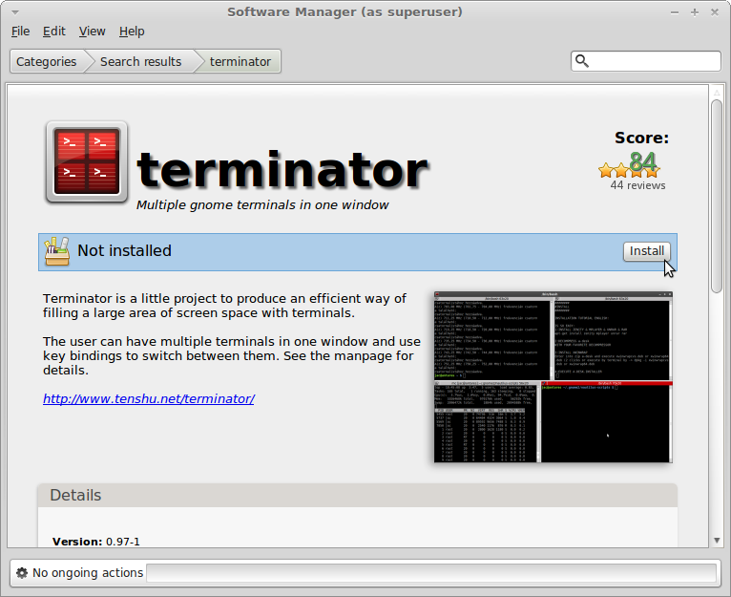Click the scroll up arrow
The height and width of the screenshot is (597, 731).
(717, 93)
